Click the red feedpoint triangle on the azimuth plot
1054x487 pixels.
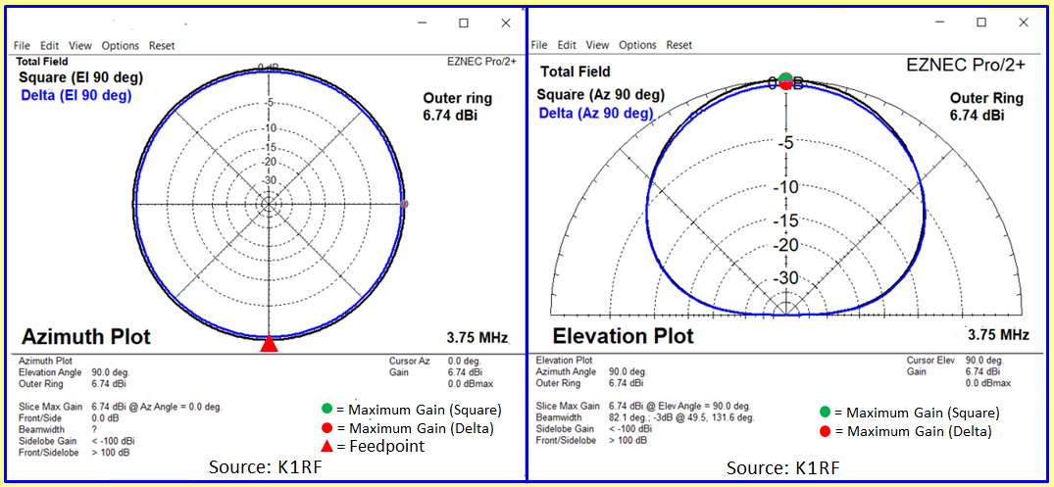(x=270, y=343)
